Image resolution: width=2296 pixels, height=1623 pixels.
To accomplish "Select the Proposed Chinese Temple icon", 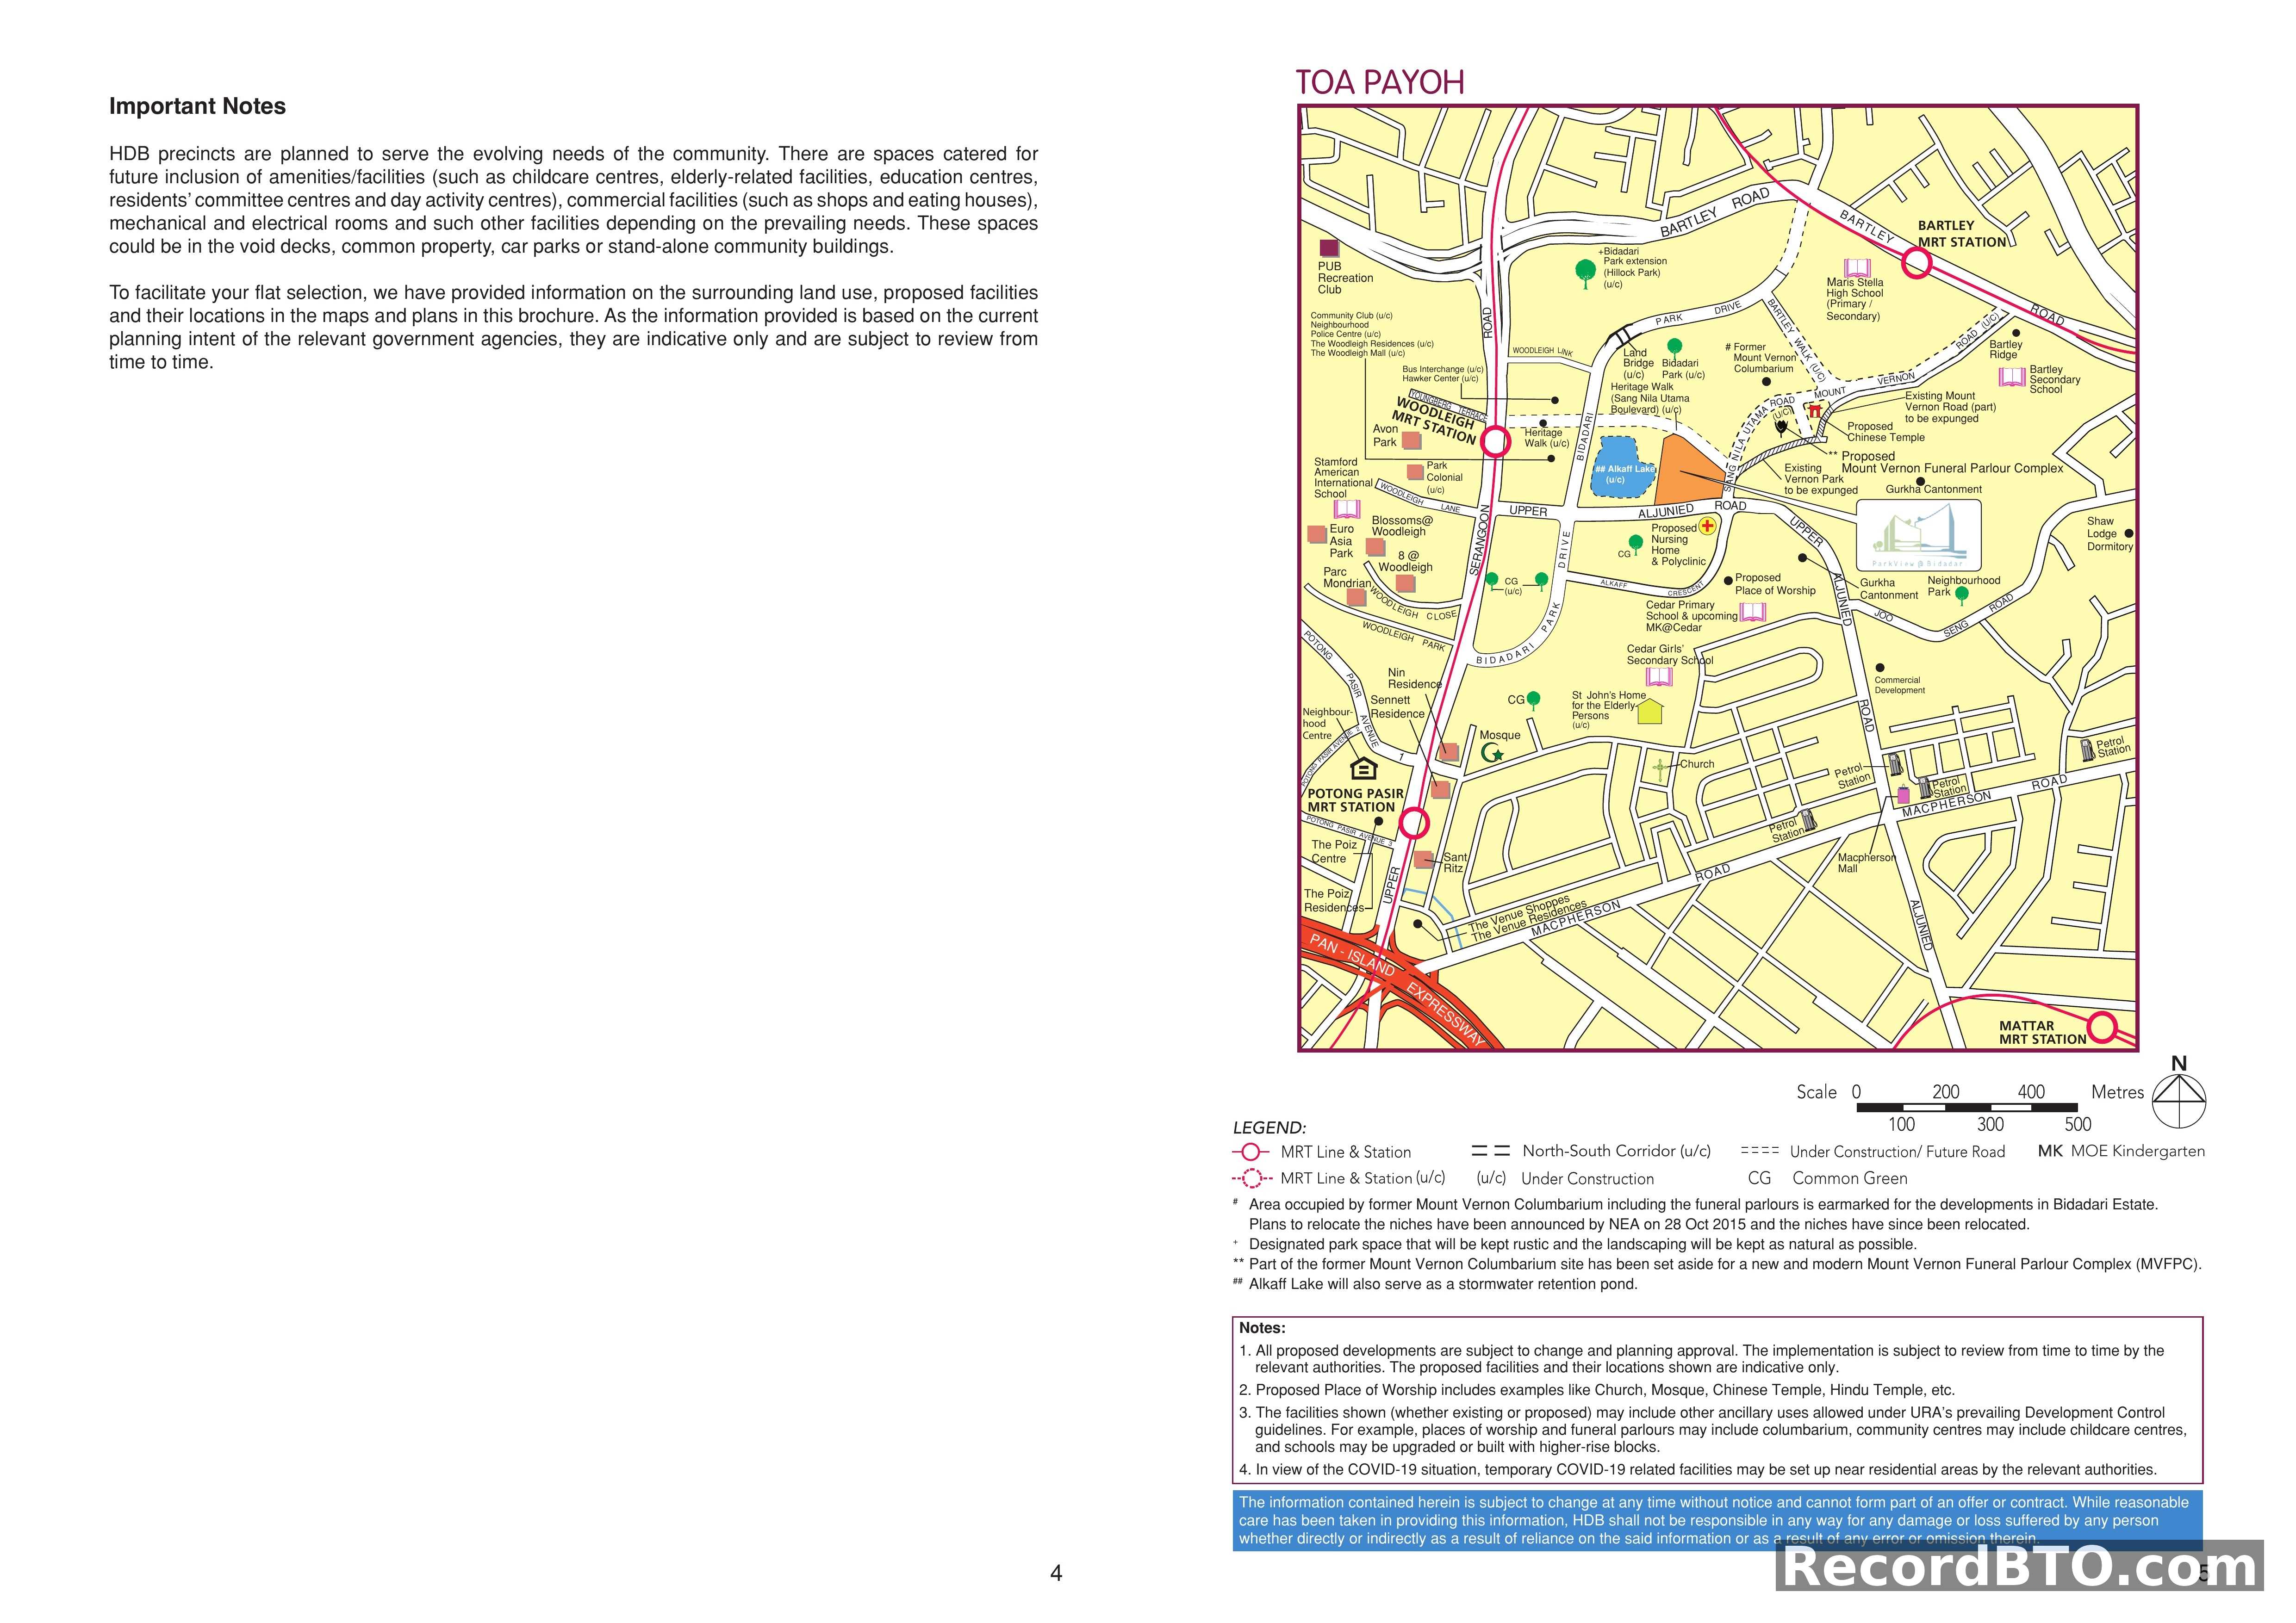I will (x=1815, y=411).
